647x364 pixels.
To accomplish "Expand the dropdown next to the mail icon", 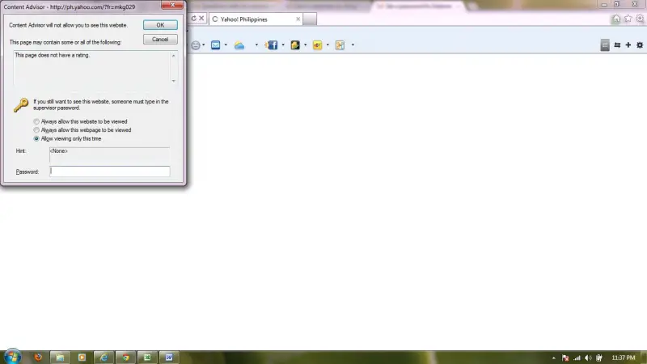I will point(226,45).
